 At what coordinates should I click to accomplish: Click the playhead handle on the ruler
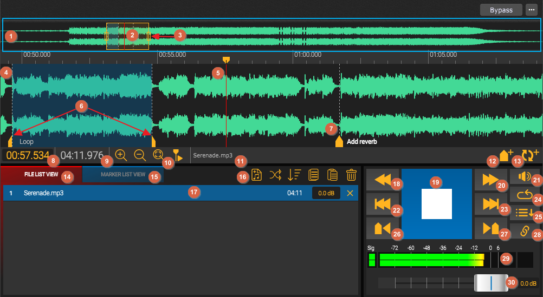tap(226, 60)
